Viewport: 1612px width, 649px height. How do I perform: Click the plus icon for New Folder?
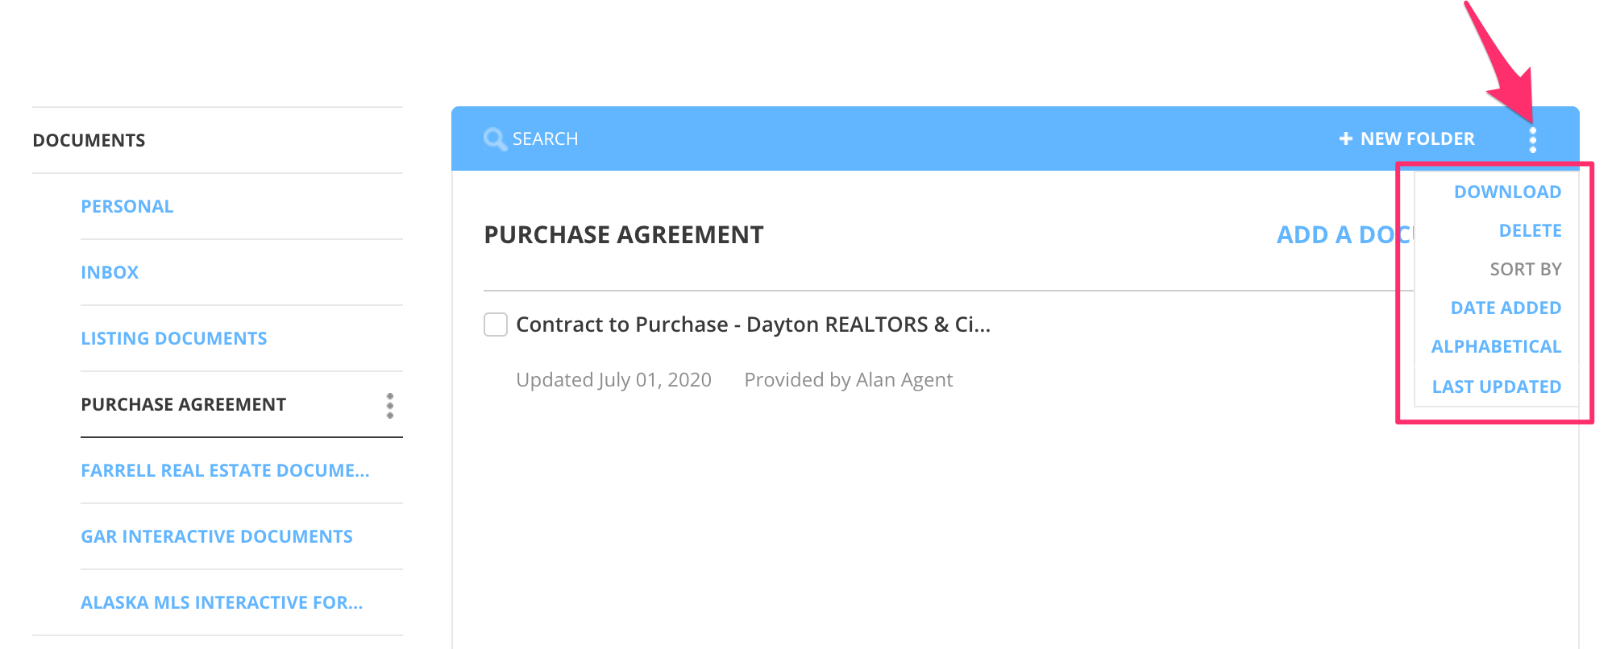pos(1345,139)
